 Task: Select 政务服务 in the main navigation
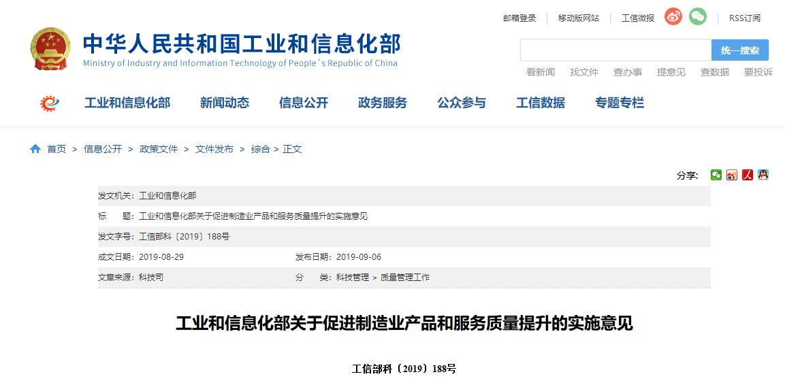coord(382,103)
